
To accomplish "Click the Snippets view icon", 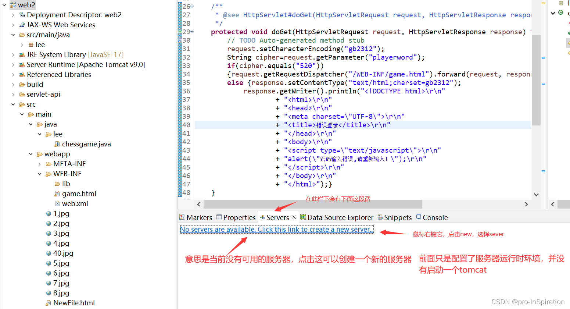I will [x=380, y=217].
